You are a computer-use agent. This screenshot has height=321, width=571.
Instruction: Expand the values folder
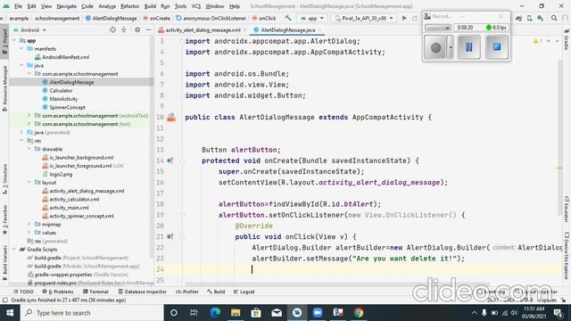pos(29,233)
